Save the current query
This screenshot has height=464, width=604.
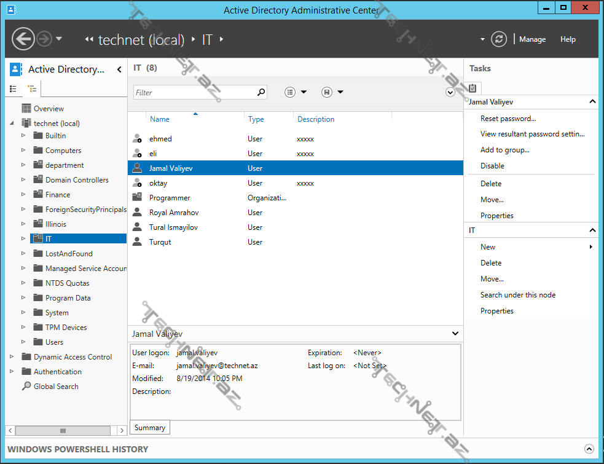[326, 92]
